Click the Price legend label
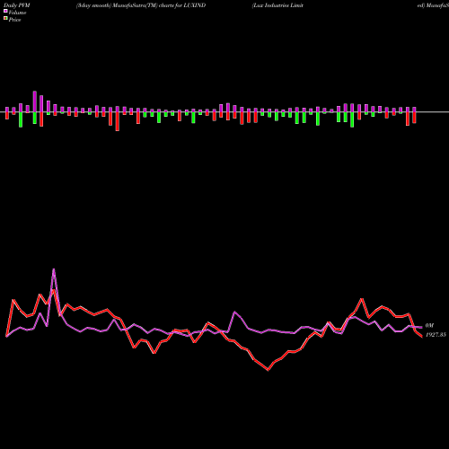Viewport: 449px width, 449px height. (x=14, y=20)
